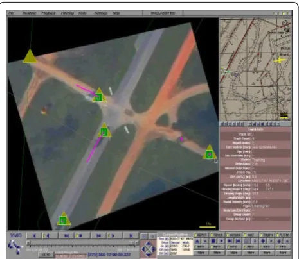Toggle the INFO checkbox under MOSAIC
This screenshot has height=259, width=299.
tap(228, 247)
